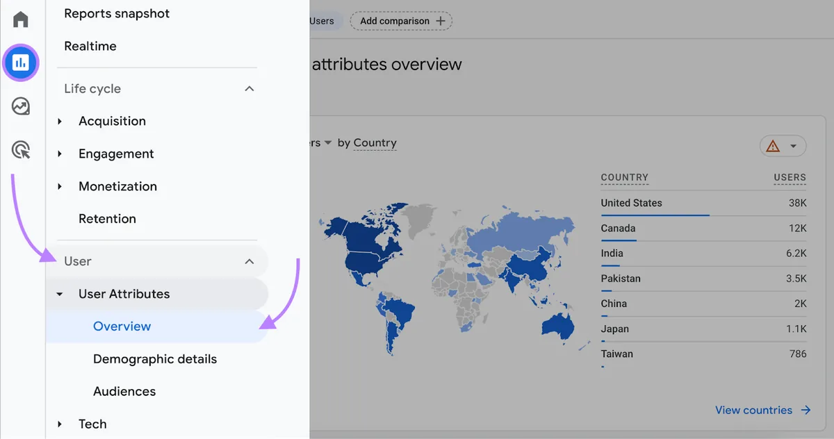Screen dimensions: 834x439
Task: Click the USERS column header
Action: (790, 177)
